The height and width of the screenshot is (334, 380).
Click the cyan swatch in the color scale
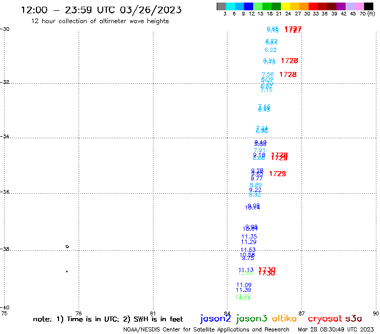pos(231,6)
